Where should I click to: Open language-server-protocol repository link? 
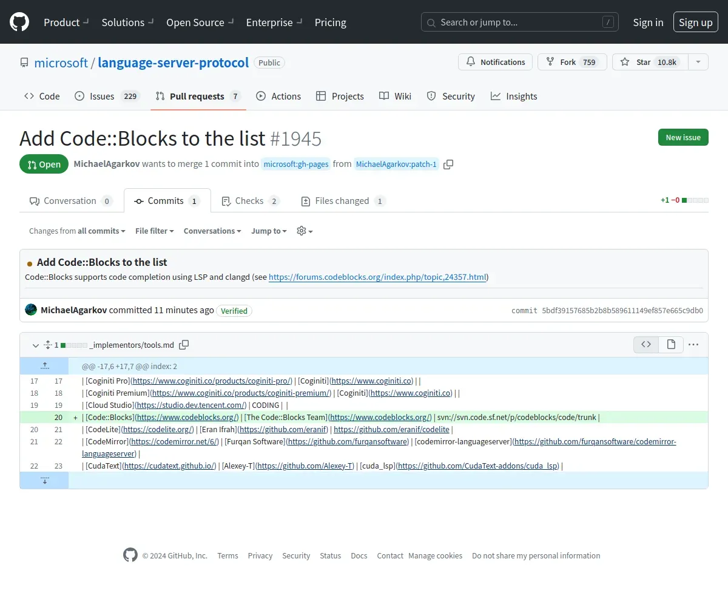click(174, 63)
